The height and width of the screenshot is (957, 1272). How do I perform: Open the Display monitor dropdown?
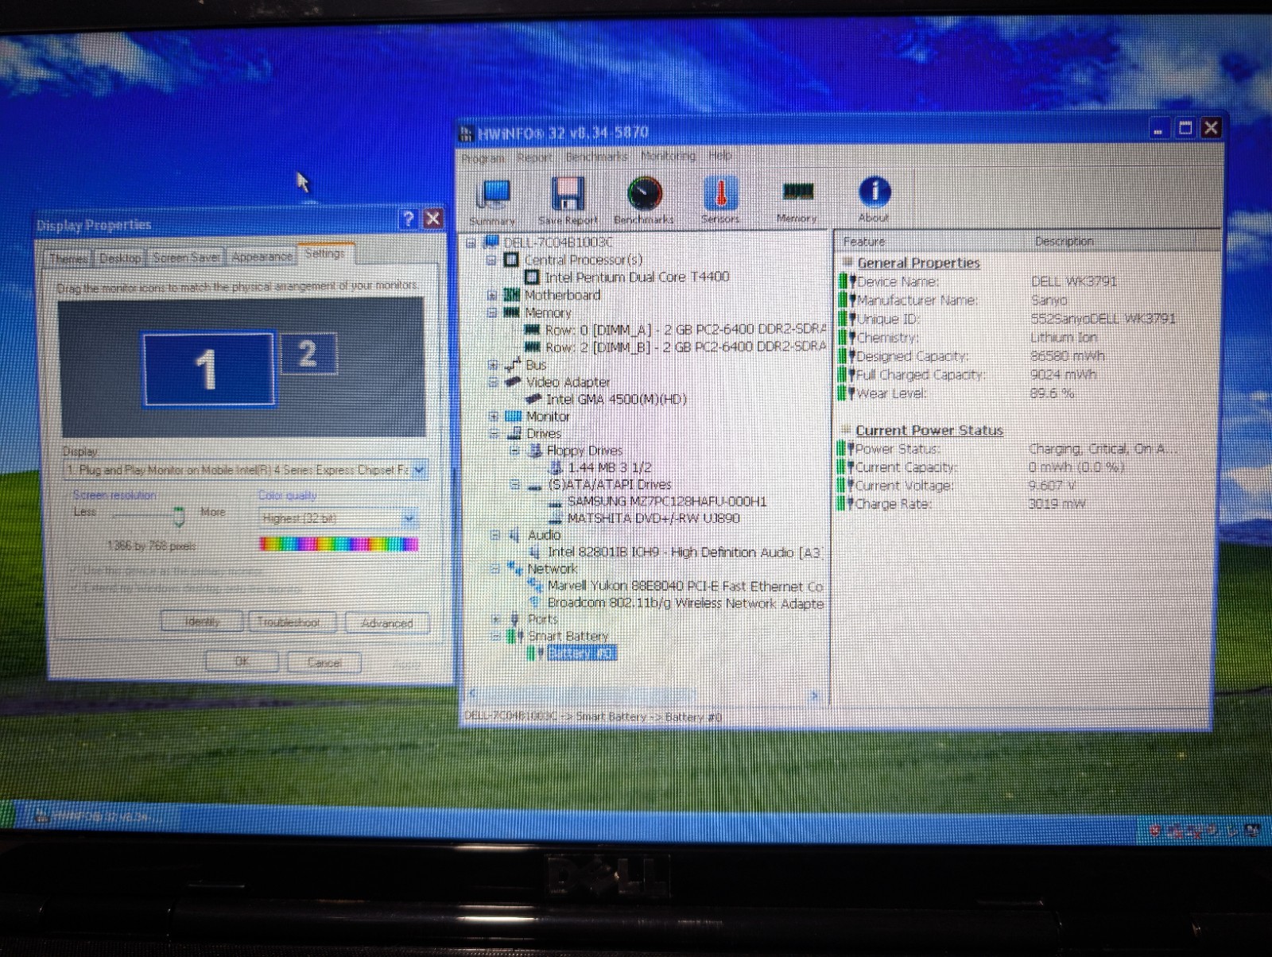(x=419, y=470)
